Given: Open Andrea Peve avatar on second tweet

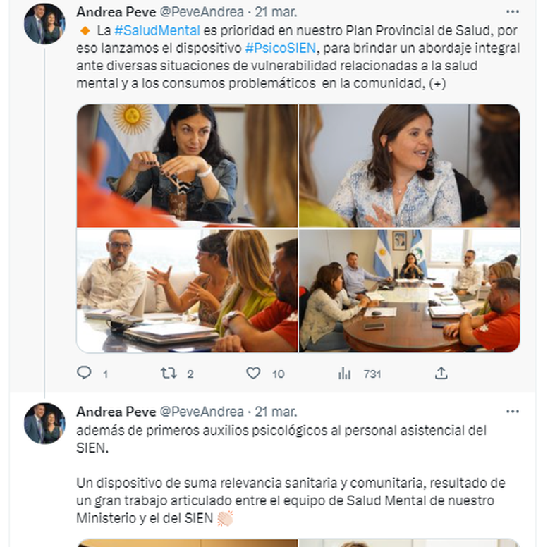Looking at the screenshot, I should click(44, 424).
